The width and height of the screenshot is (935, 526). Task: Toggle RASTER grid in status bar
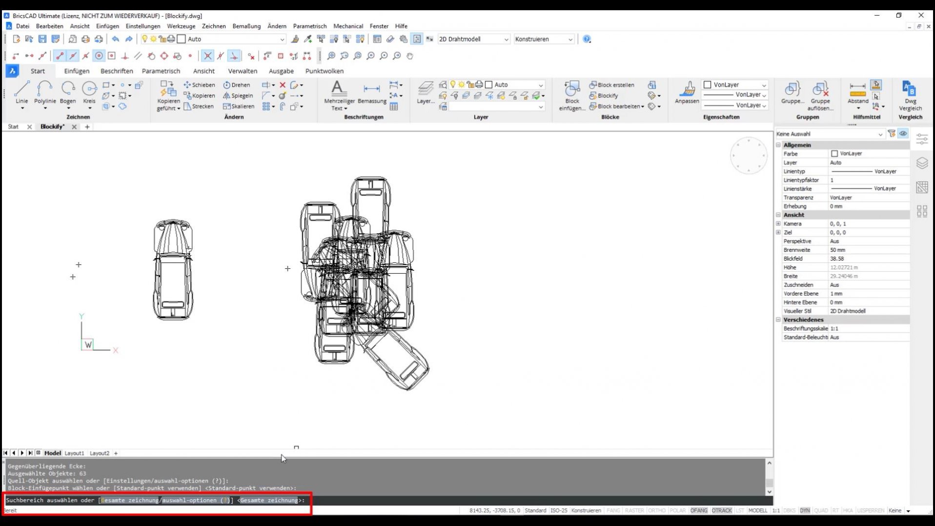(x=634, y=510)
